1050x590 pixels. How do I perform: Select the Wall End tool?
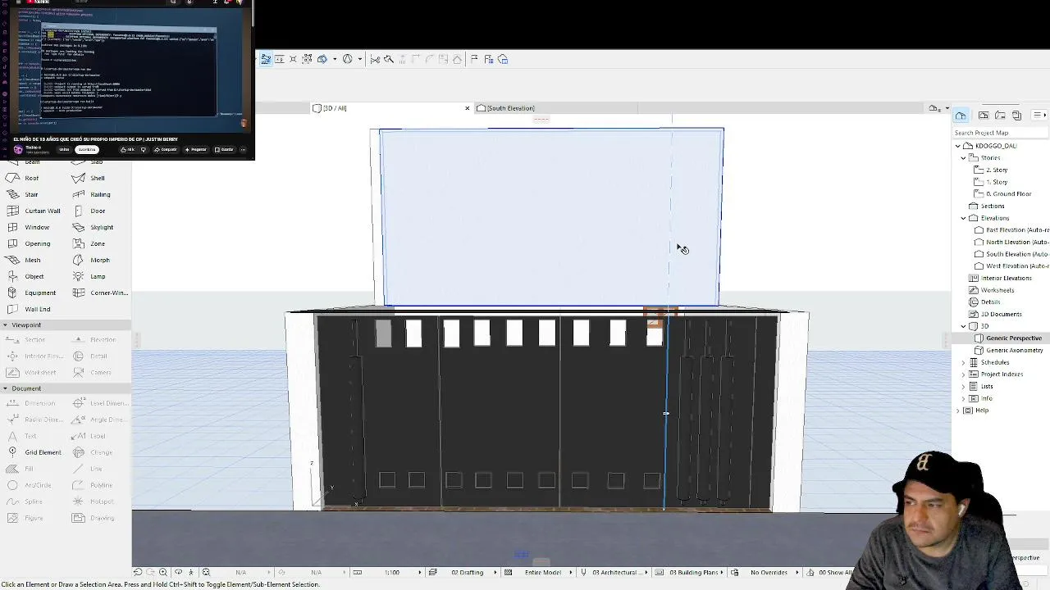click(29, 309)
